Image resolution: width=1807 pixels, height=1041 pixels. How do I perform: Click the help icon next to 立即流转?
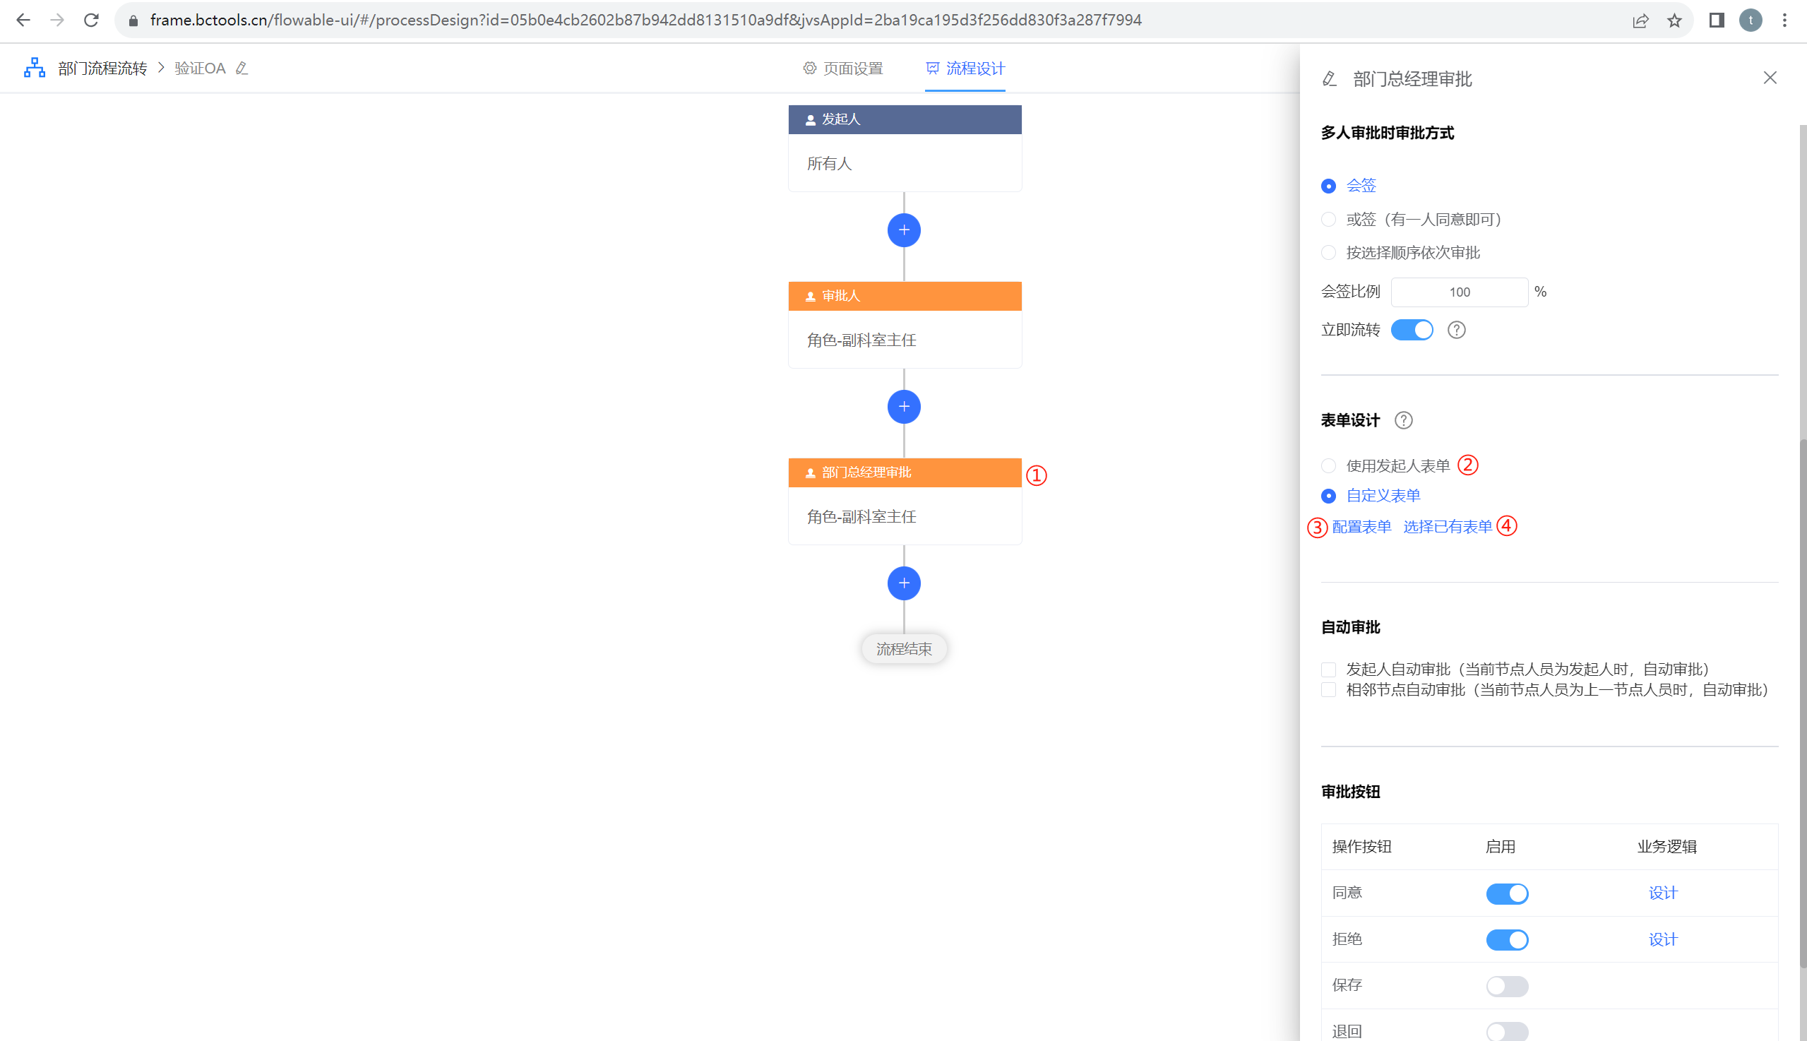tap(1456, 330)
